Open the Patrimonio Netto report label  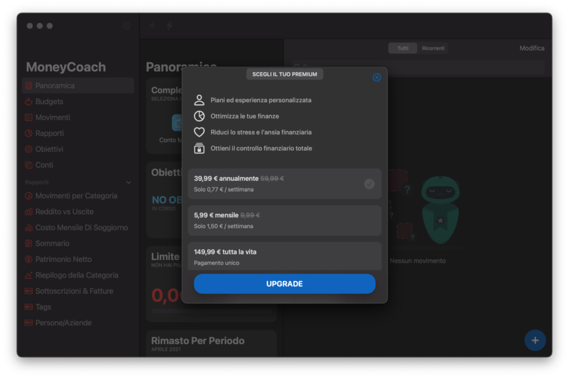click(63, 259)
